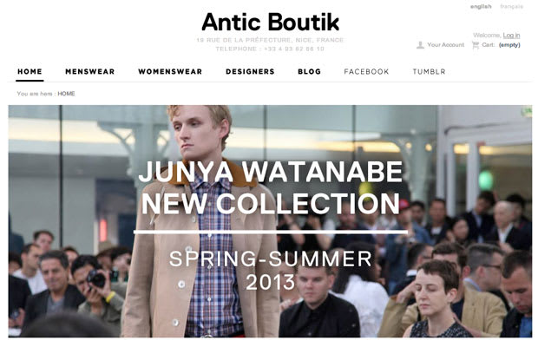Click the Spring-Summer 2013 banner text
This screenshot has width=538, height=347.
pos(271,270)
